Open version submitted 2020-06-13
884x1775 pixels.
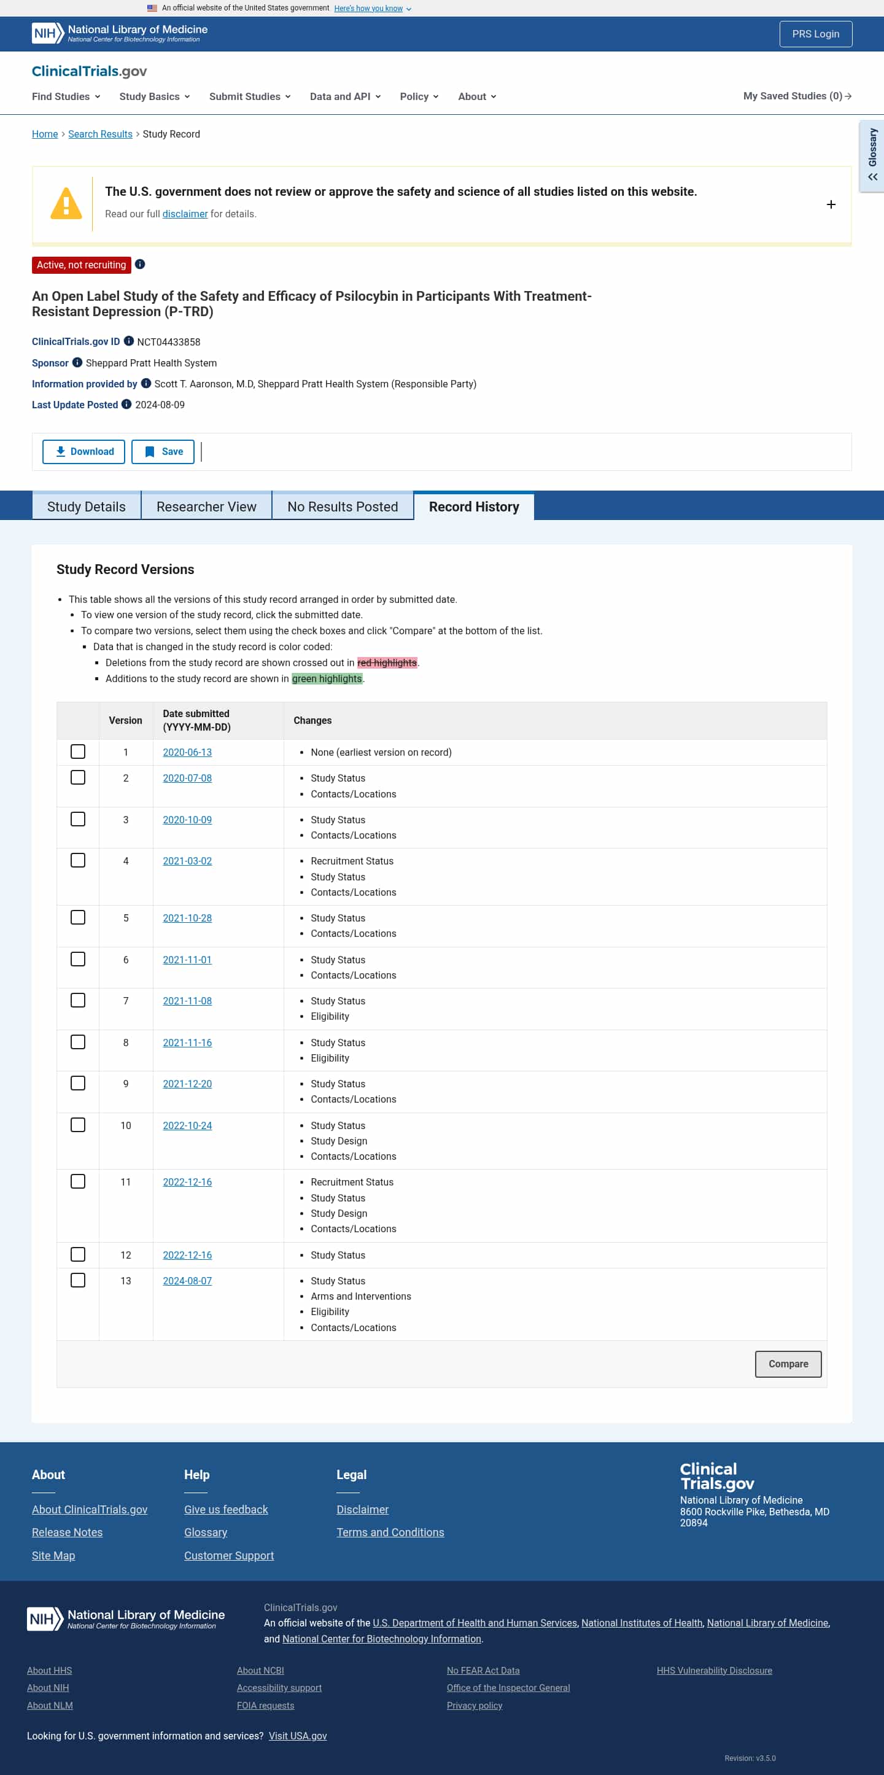(x=187, y=753)
